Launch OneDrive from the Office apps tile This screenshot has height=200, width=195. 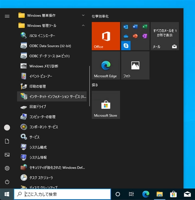[x=126, y=36]
